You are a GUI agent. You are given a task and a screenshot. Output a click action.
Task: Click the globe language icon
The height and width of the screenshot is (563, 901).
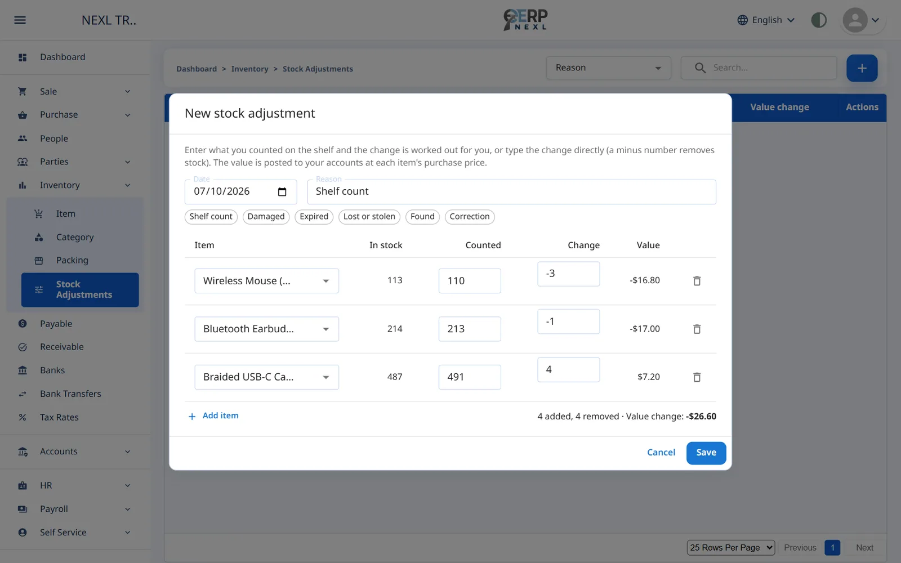pyautogui.click(x=743, y=20)
